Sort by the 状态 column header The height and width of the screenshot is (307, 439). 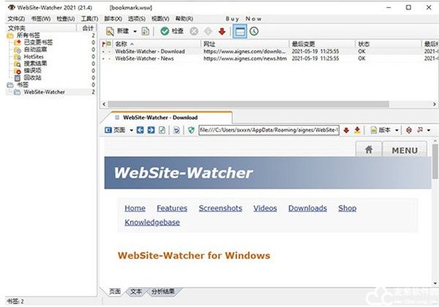point(389,44)
